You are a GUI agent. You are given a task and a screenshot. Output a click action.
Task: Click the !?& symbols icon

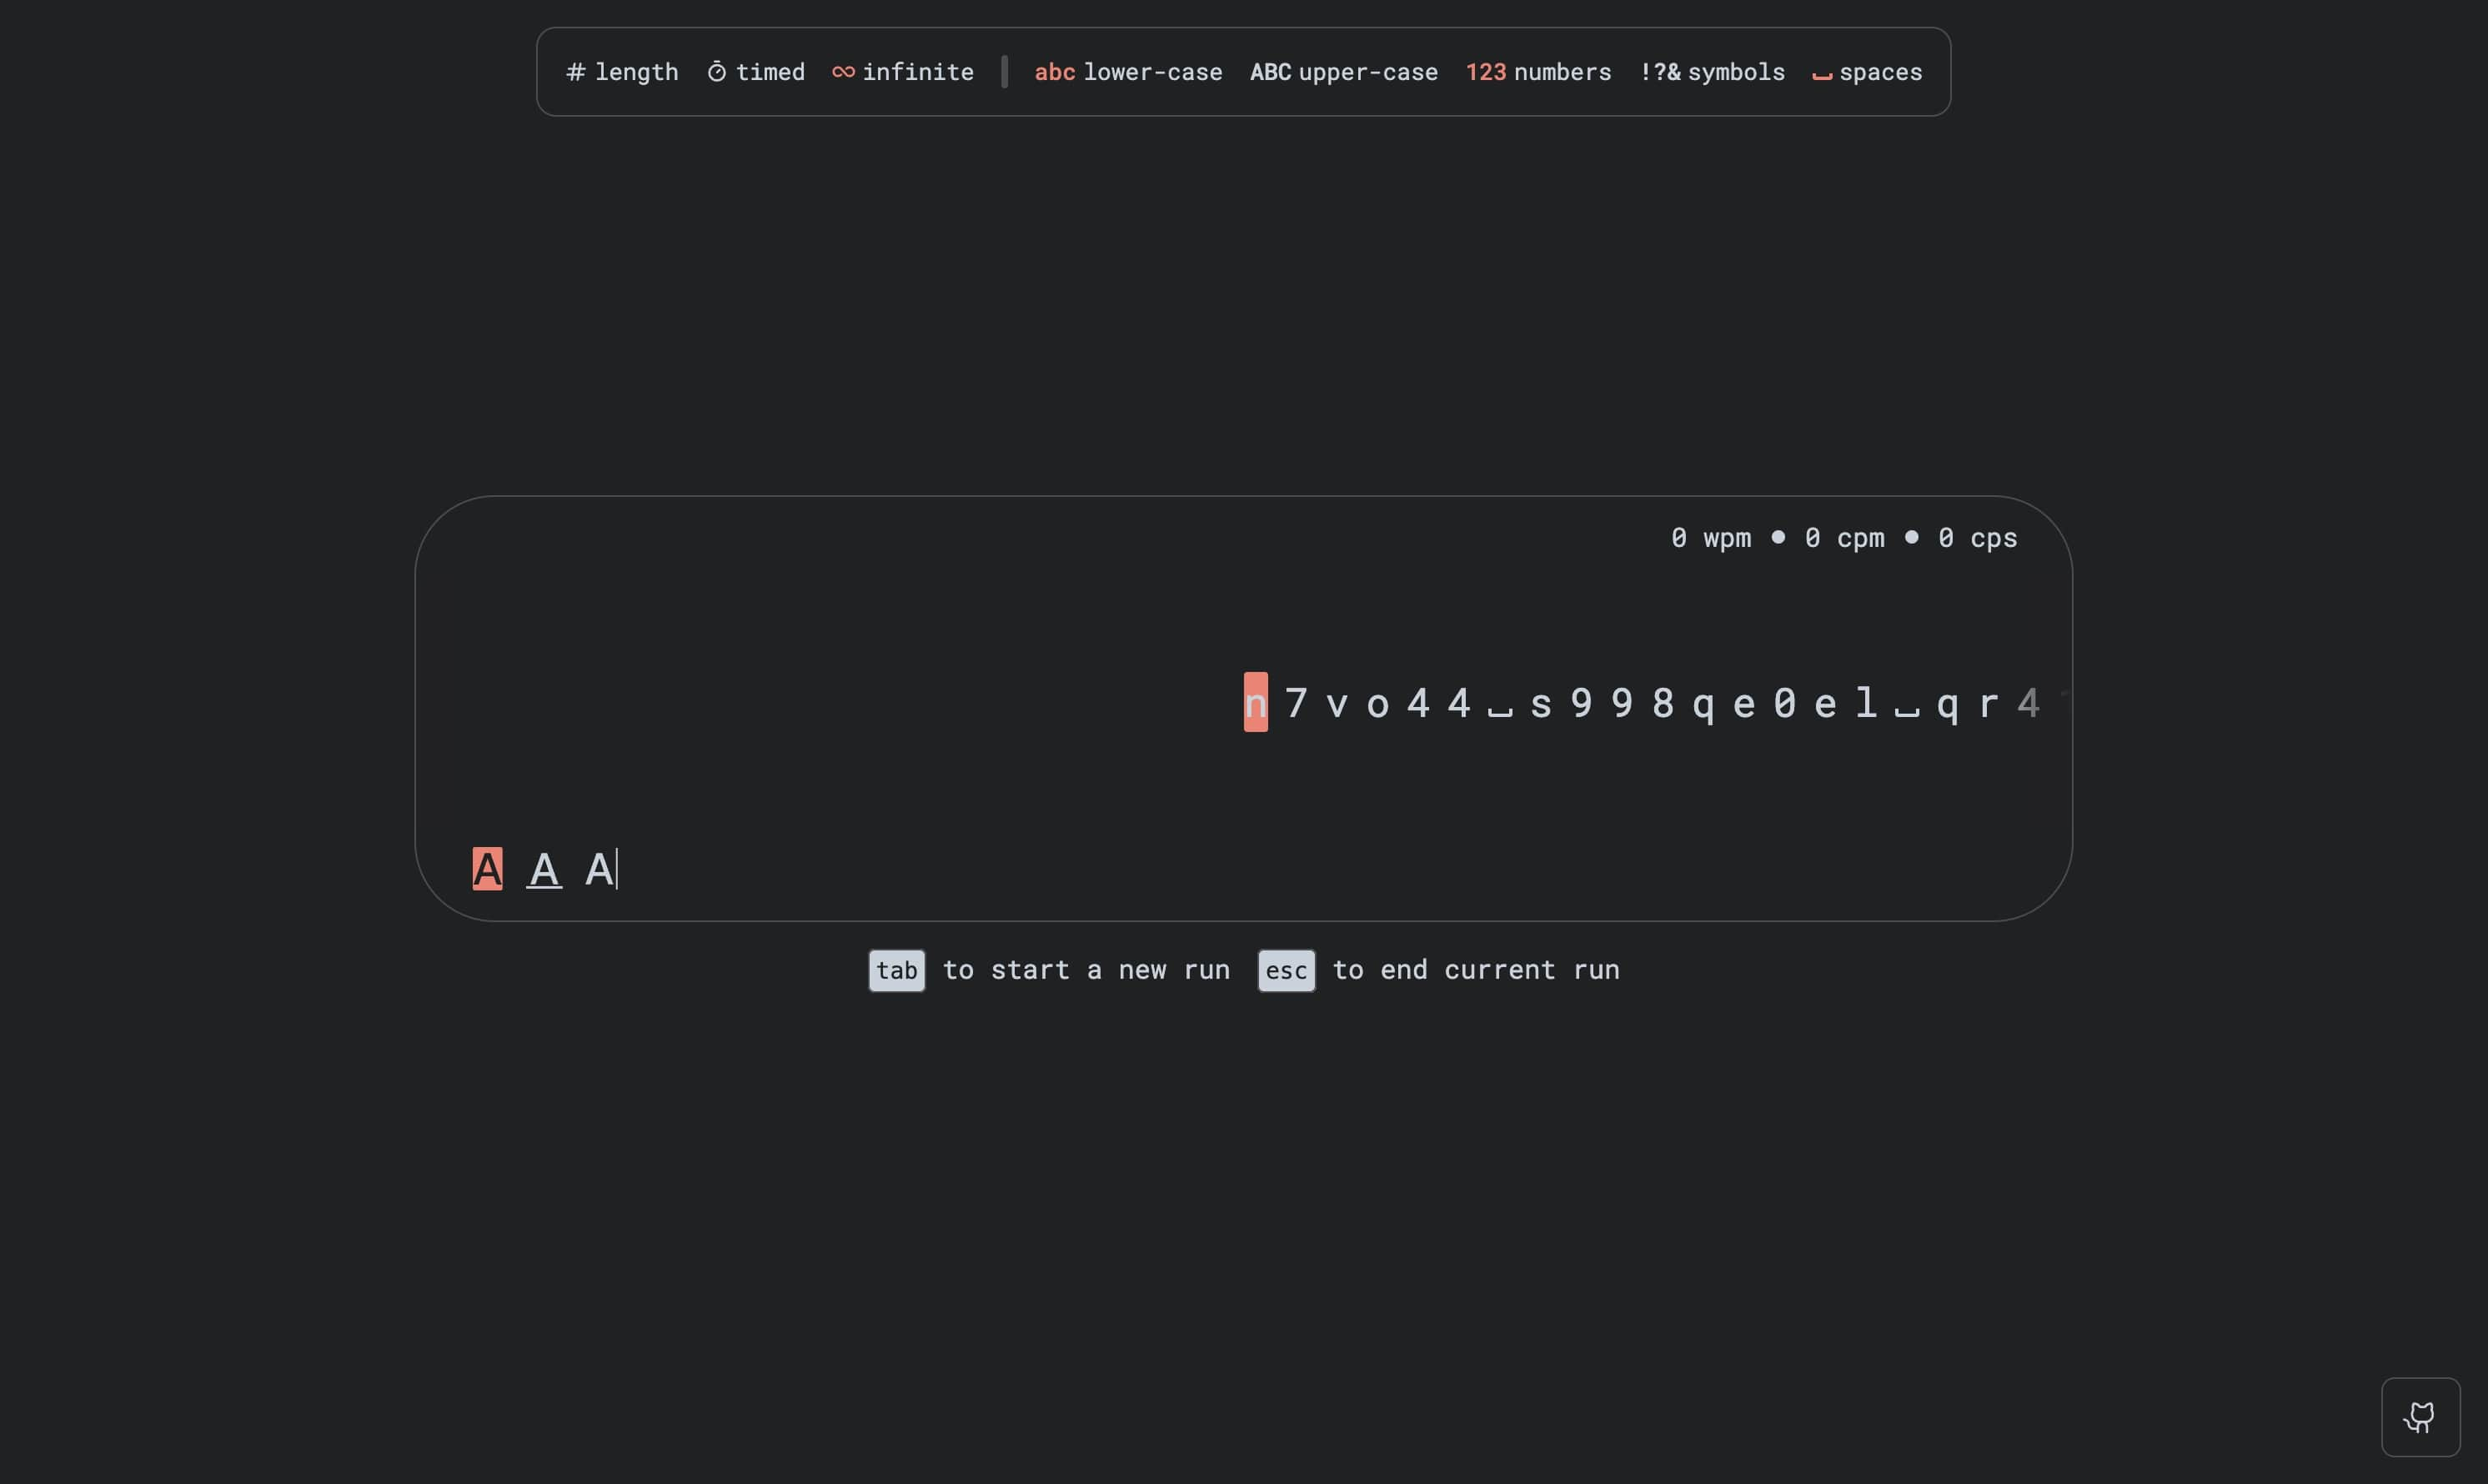[x=1661, y=71]
